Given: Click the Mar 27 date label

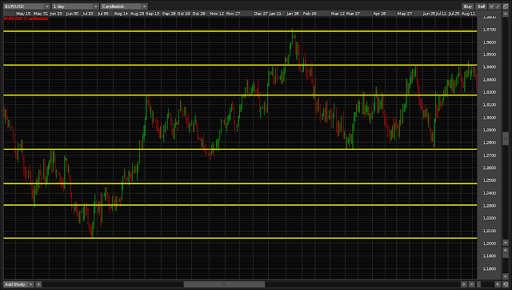Looking at the screenshot, I should coord(354,14).
